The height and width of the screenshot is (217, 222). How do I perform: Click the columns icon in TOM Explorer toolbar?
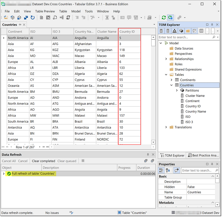(201, 31)
